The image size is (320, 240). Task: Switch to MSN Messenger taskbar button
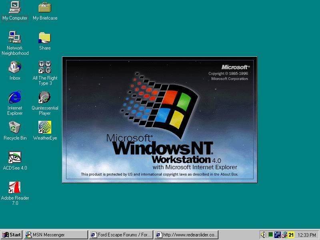coord(56,235)
